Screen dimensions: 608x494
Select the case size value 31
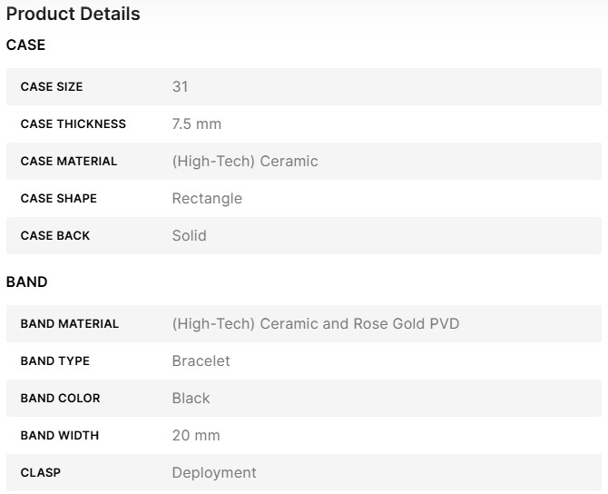tap(180, 87)
